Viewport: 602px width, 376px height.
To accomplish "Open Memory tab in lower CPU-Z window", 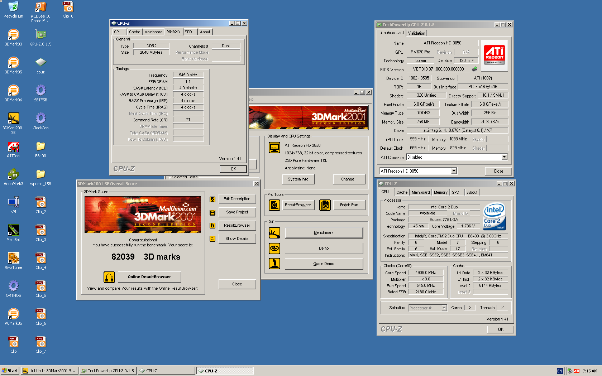I will click(x=441, y=192).
